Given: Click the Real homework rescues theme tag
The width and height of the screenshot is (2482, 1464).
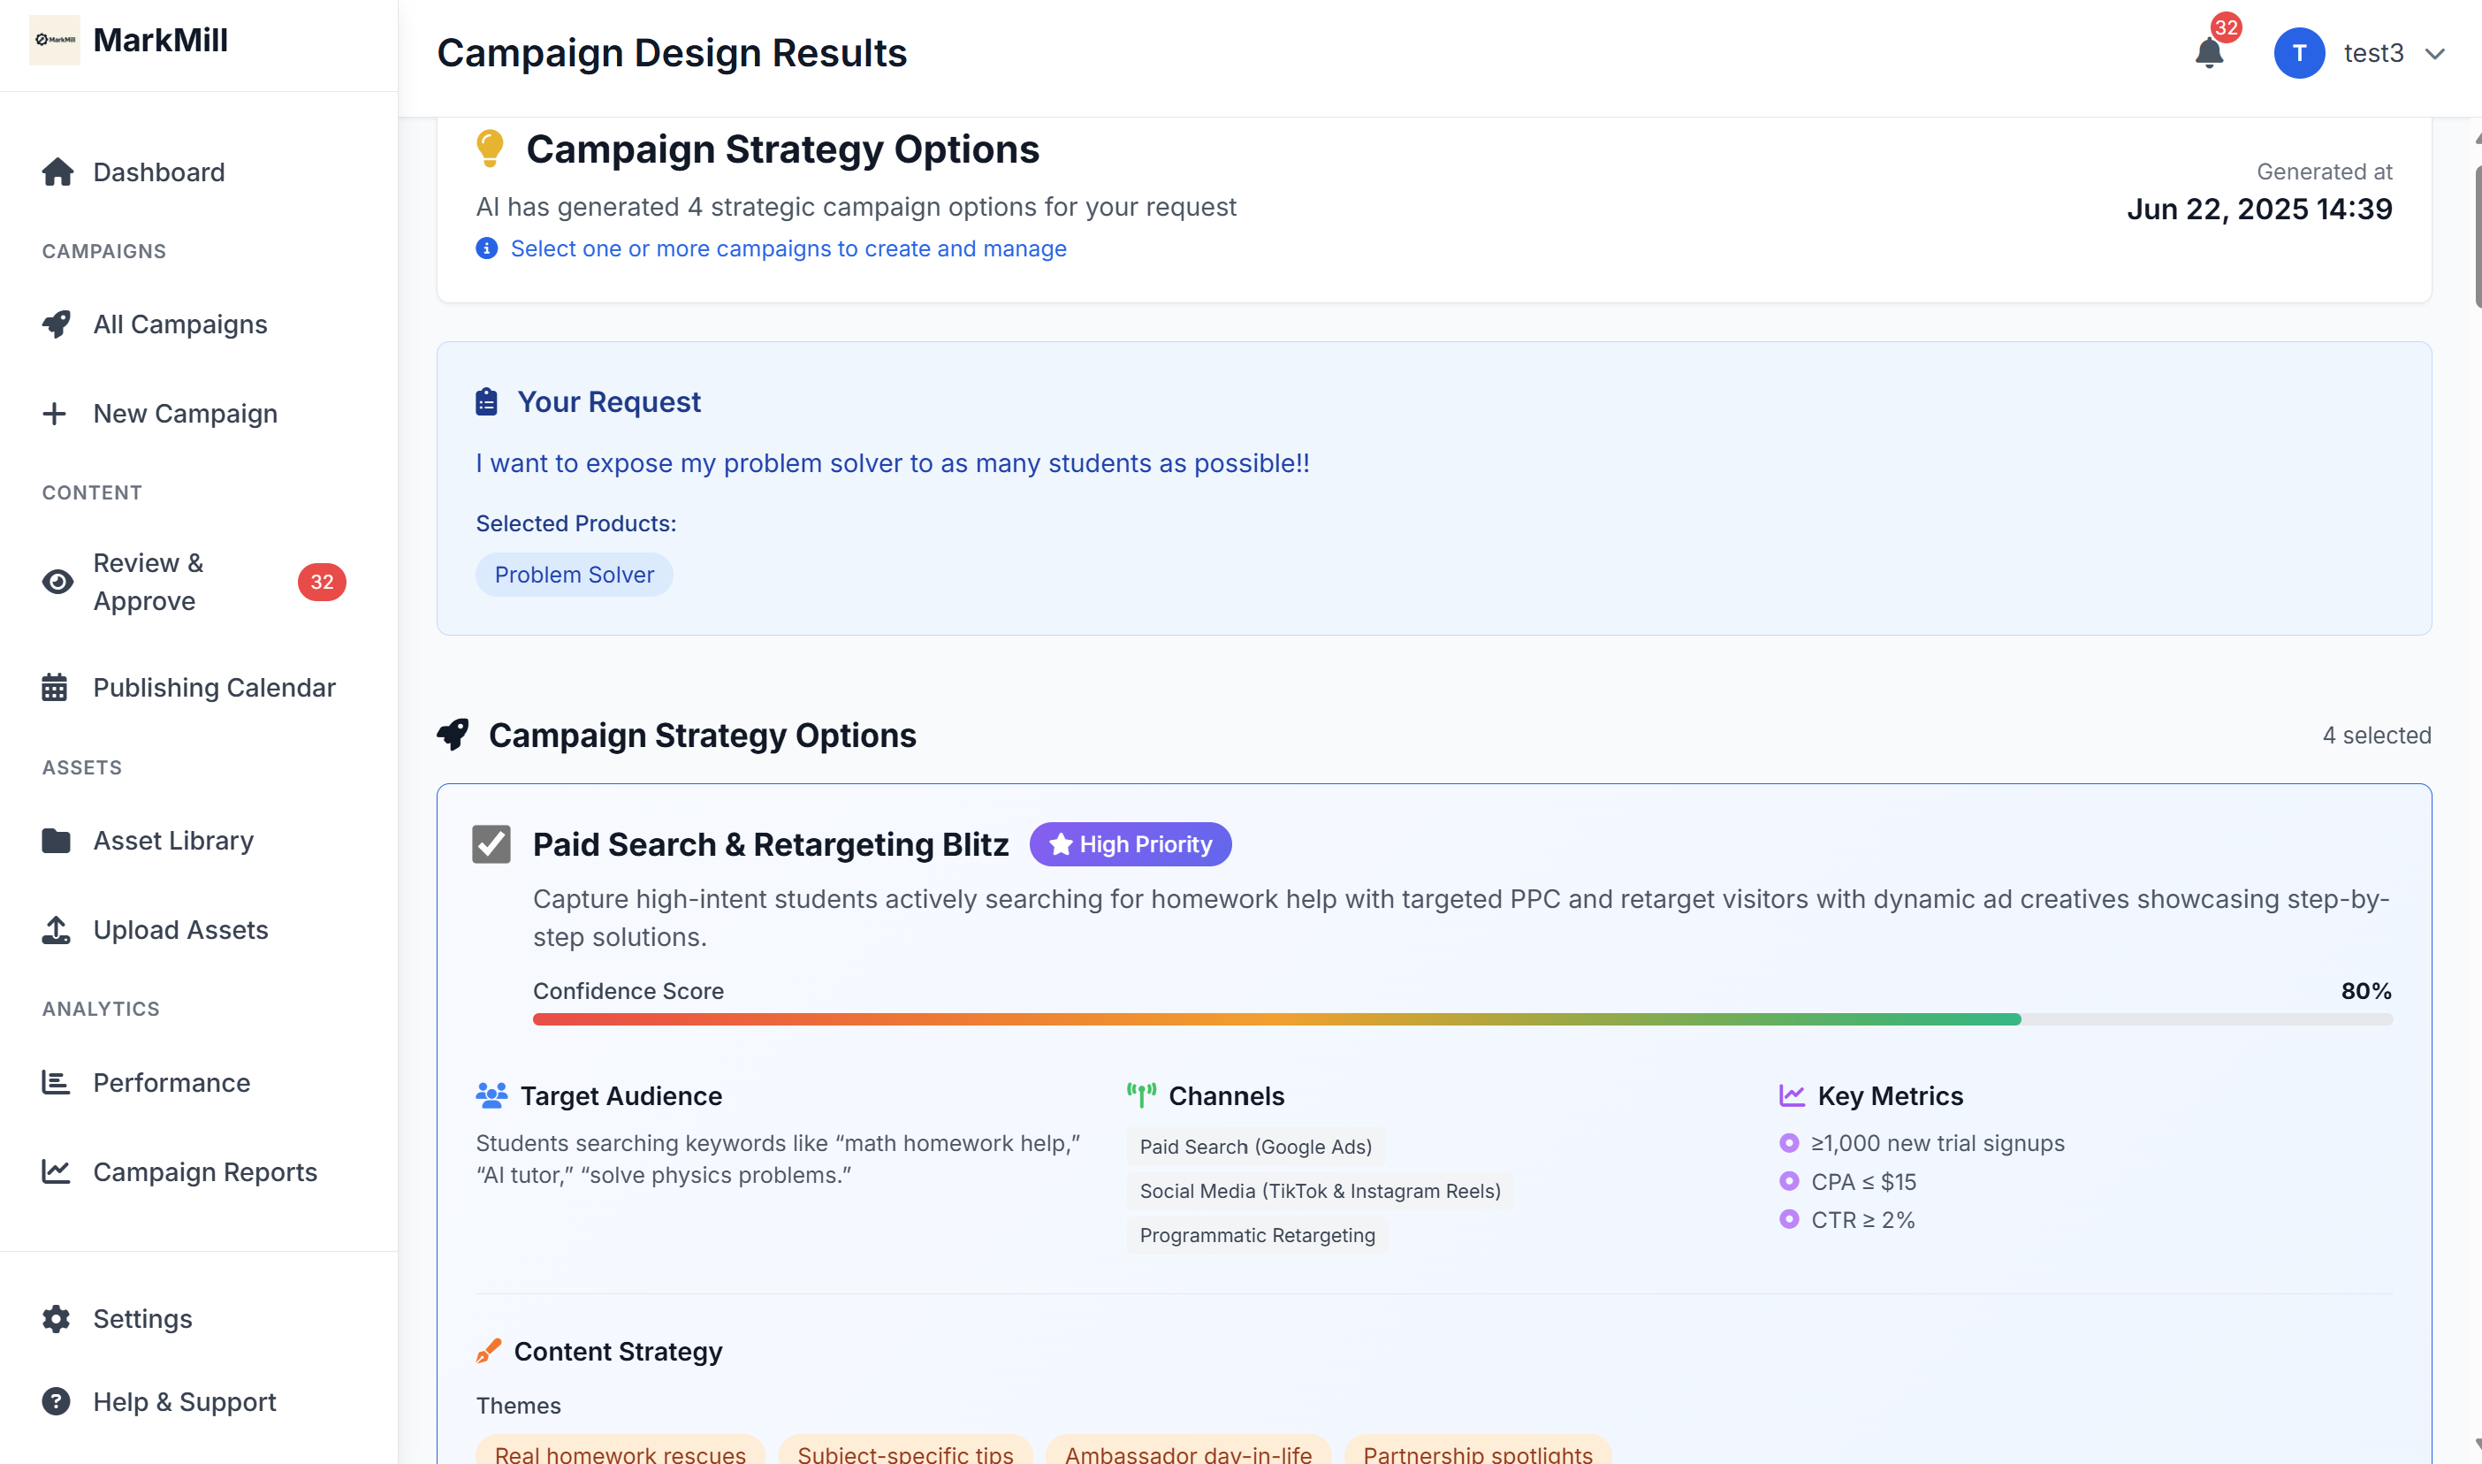Looking at the screenshot, I should click(620, 1453).
